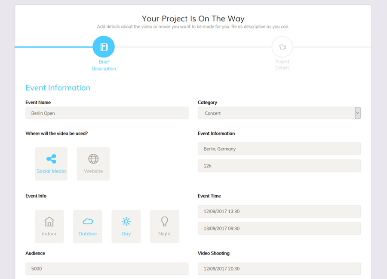This screenshot has width=387, height=279.
Task: Click the Brief Description step icon
Action: (x=104, y=47)
